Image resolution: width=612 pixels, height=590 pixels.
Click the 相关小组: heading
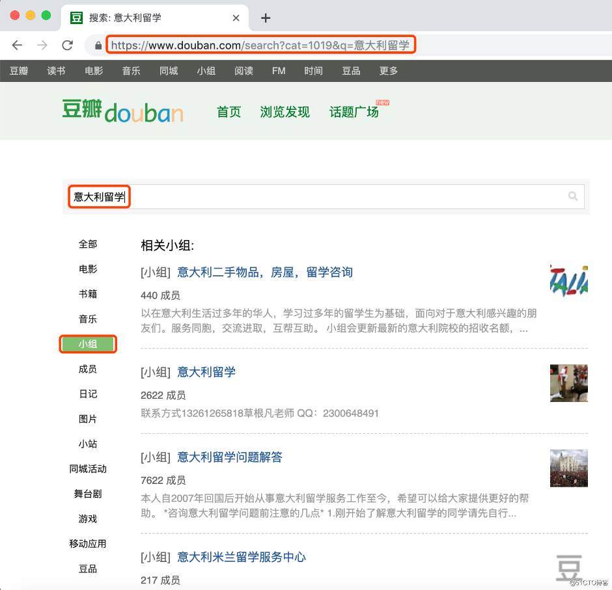click(167, 246)
